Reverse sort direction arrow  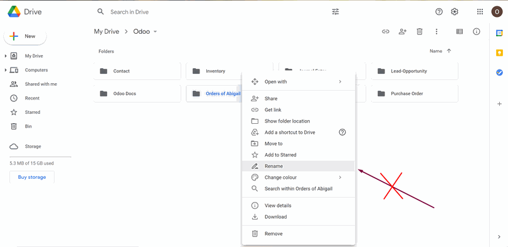coord(448,51)
